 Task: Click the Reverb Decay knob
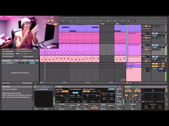86,107
